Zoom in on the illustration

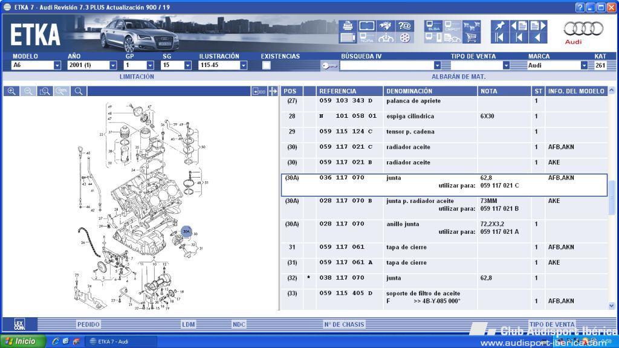point(11,91)
